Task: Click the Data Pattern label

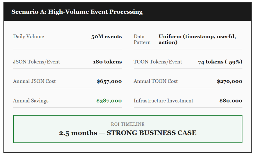Action: pos(142,39)
